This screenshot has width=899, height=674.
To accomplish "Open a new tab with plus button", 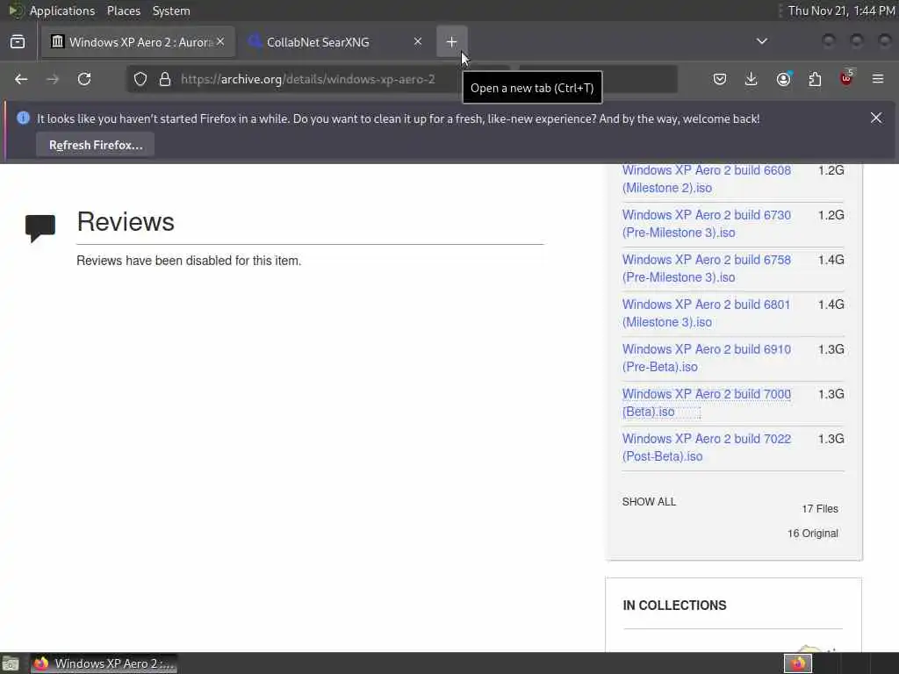I will pos(452,42).
